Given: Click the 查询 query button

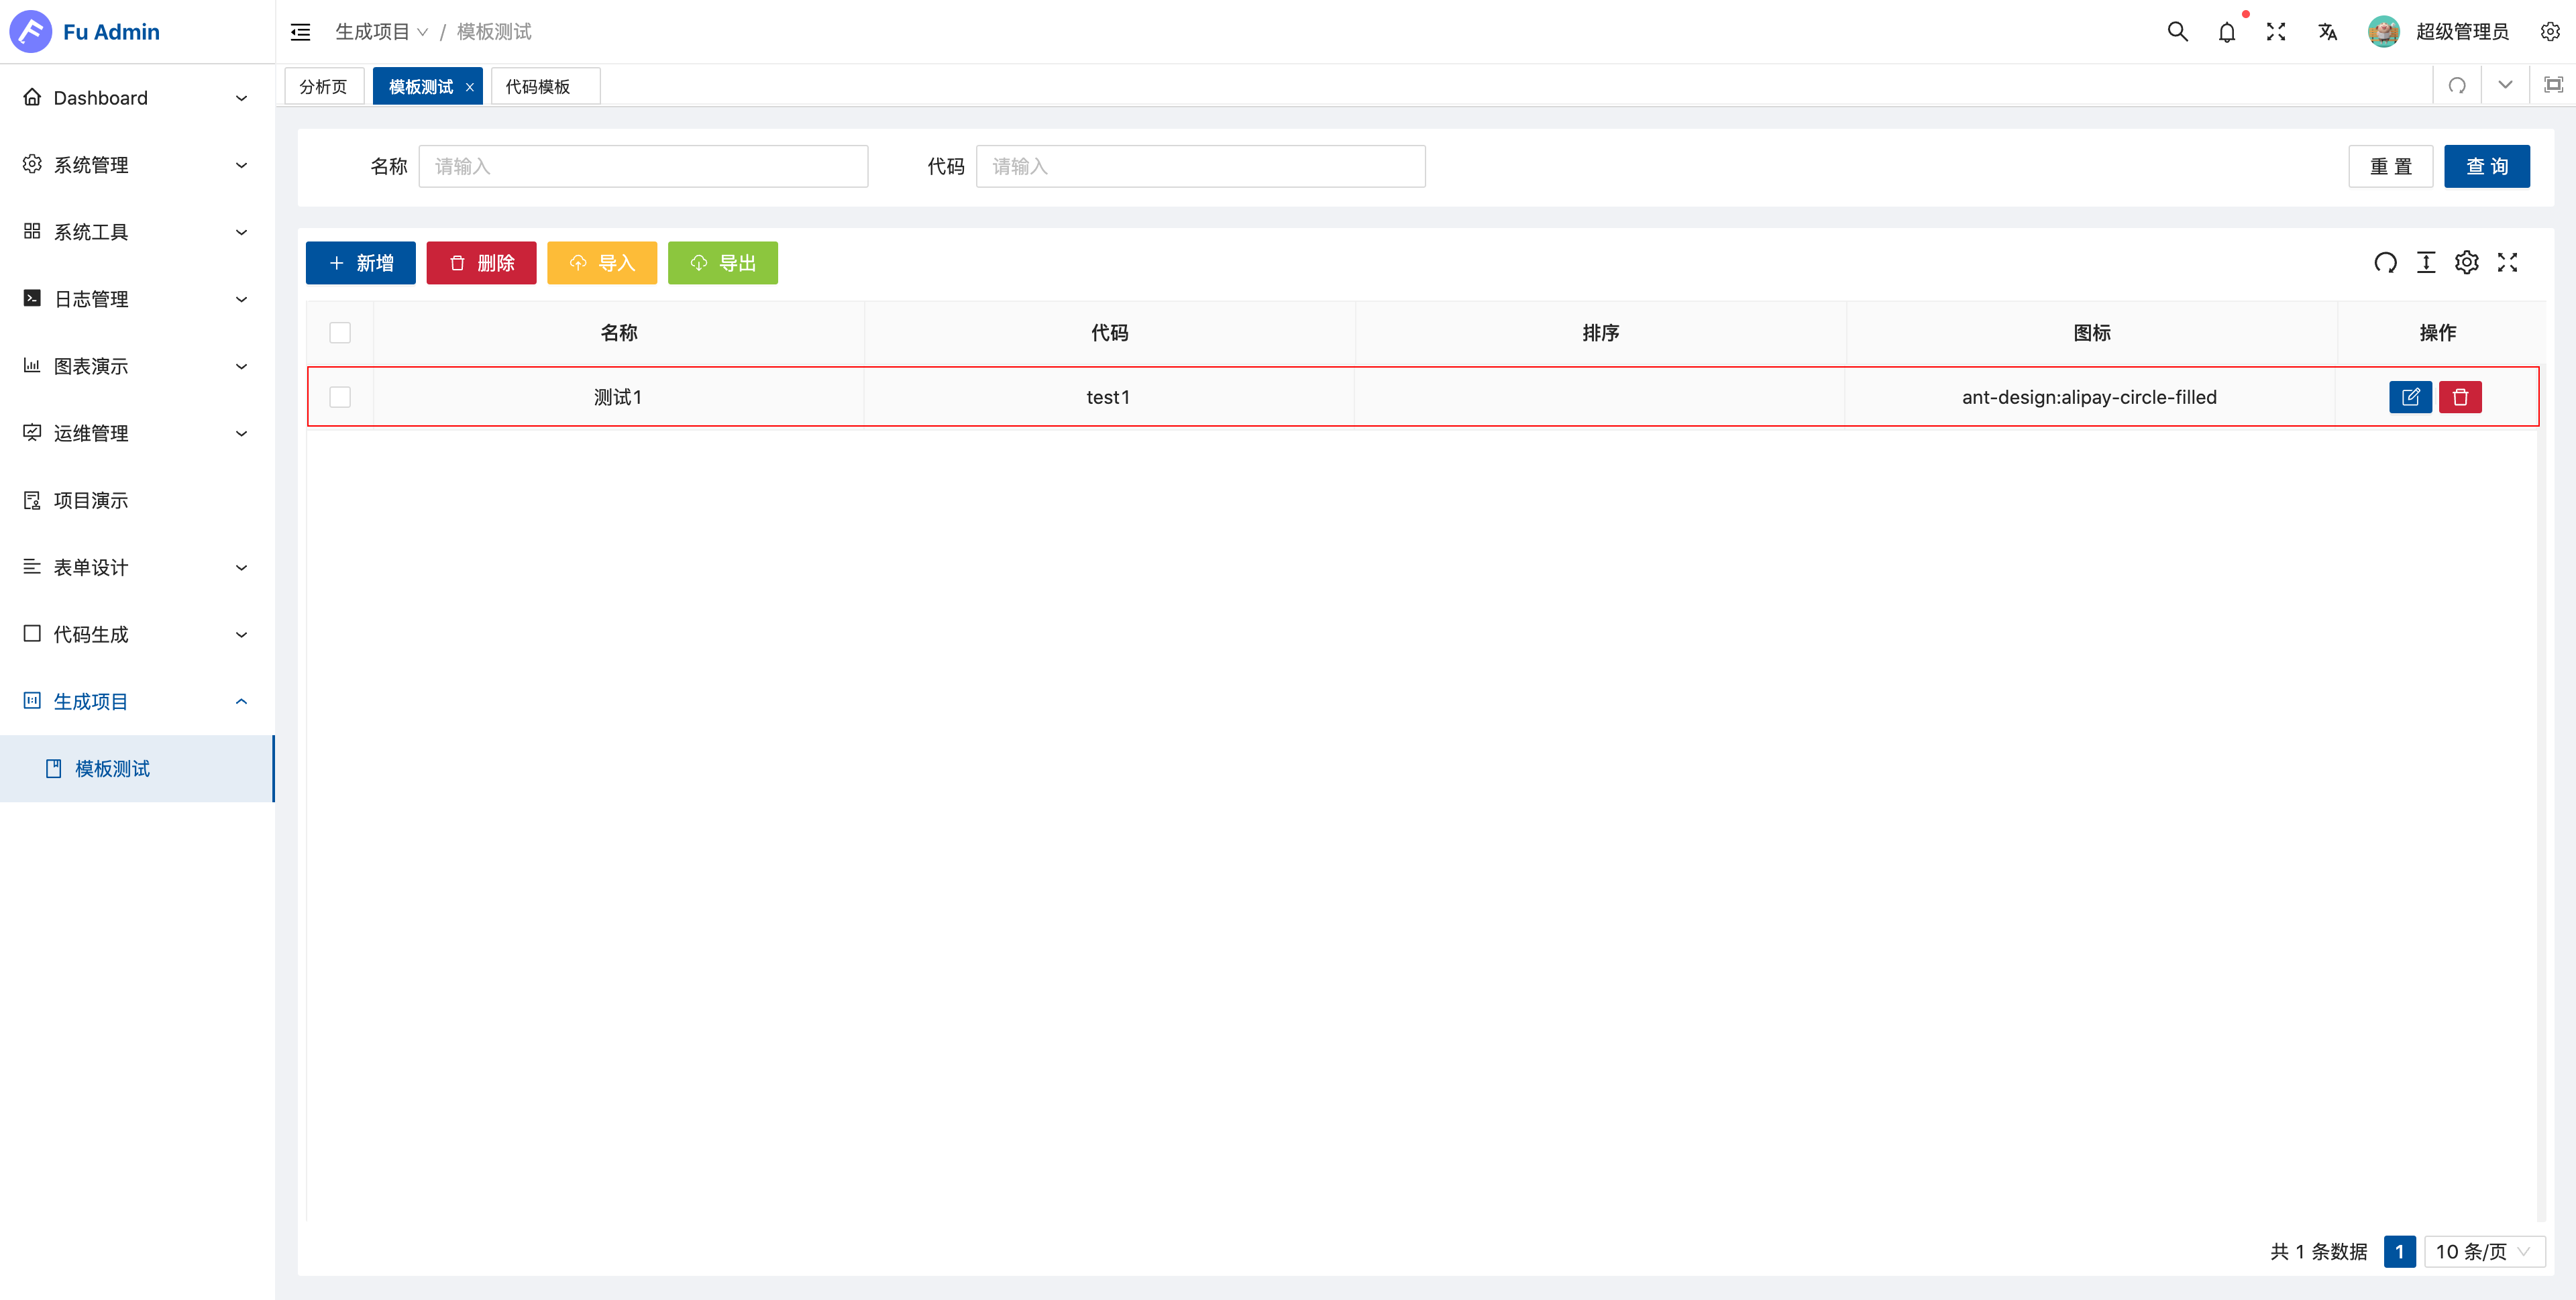Looking at the screenshot, I should tap(2487, 166).
